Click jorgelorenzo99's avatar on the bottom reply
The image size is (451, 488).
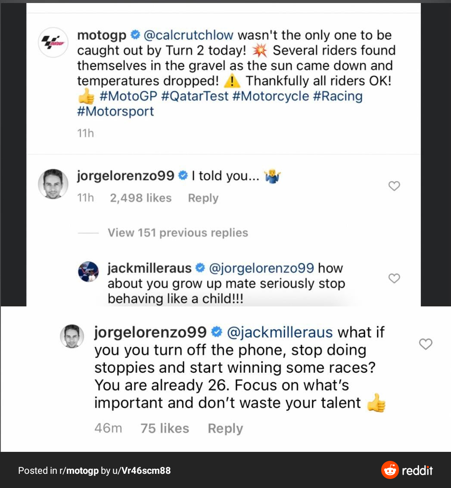(72, 336)
